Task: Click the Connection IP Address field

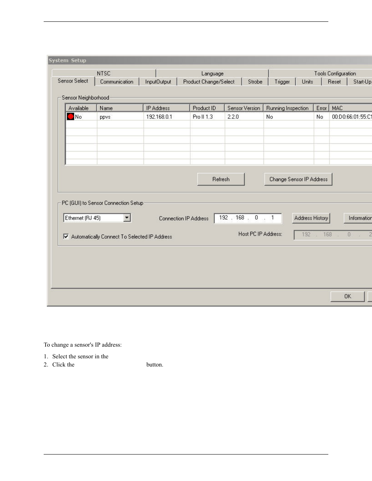Action: pyautogui.click(x=248, y=218)
